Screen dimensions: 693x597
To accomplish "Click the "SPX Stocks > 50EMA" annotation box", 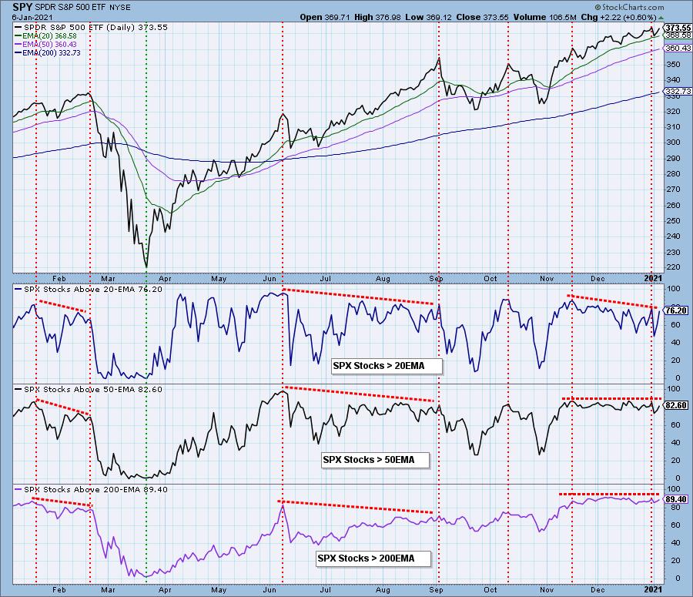I will coord(375,460).
